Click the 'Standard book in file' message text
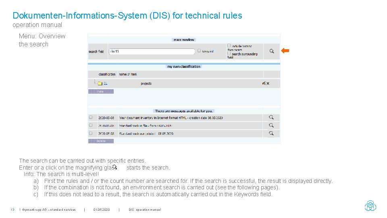 [146, 126]
